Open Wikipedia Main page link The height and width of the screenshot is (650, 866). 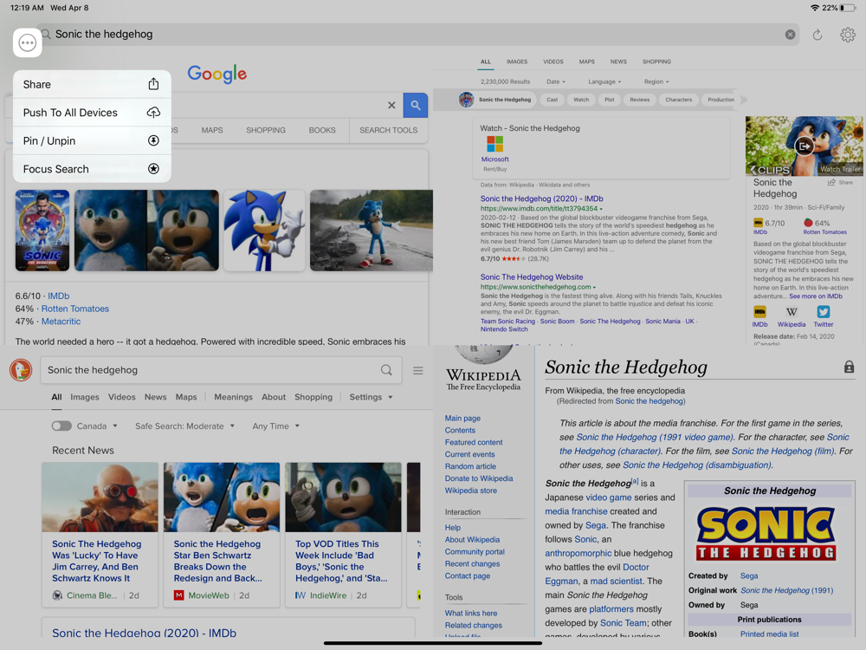(x=462, y=419)
